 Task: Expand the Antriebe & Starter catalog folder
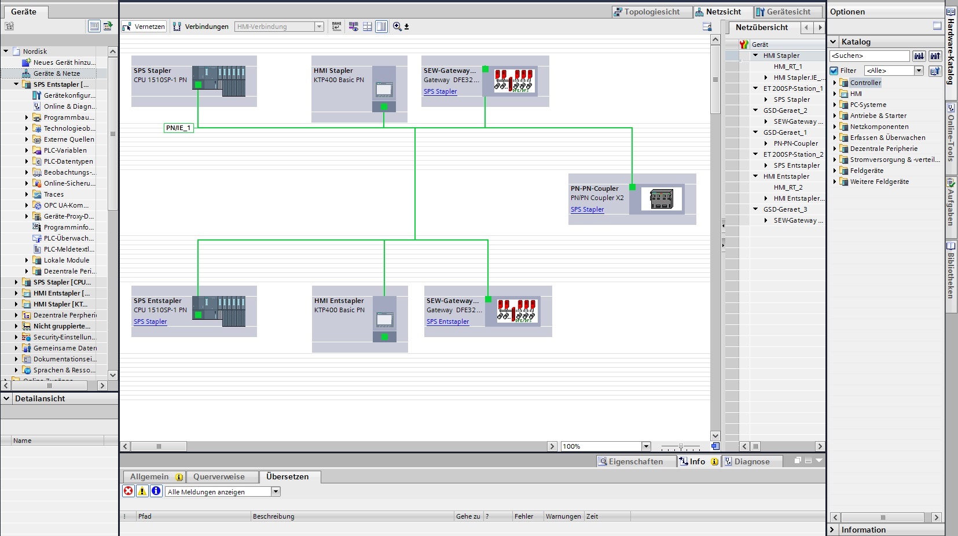tap(835, 116)
